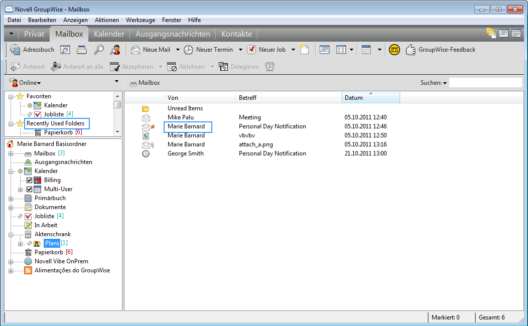Open the tab bar dropdown arrow left of Privat
Image resolution: width=528 pixels, height=326 pixels.
tap(11, 34)
